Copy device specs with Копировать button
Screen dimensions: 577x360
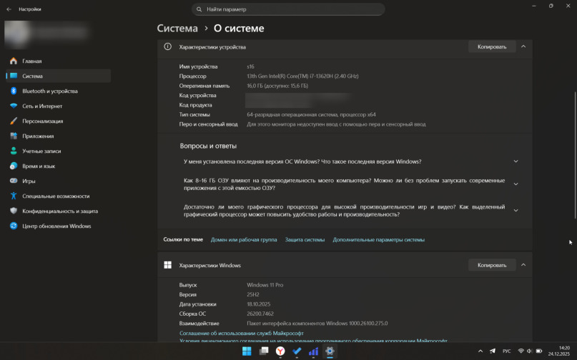tap(492, 46)
